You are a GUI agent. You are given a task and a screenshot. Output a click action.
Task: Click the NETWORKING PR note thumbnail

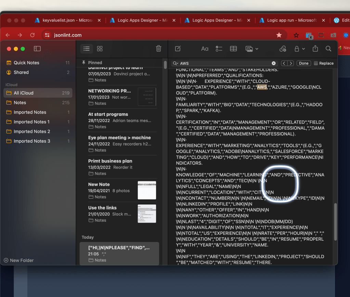147,97
